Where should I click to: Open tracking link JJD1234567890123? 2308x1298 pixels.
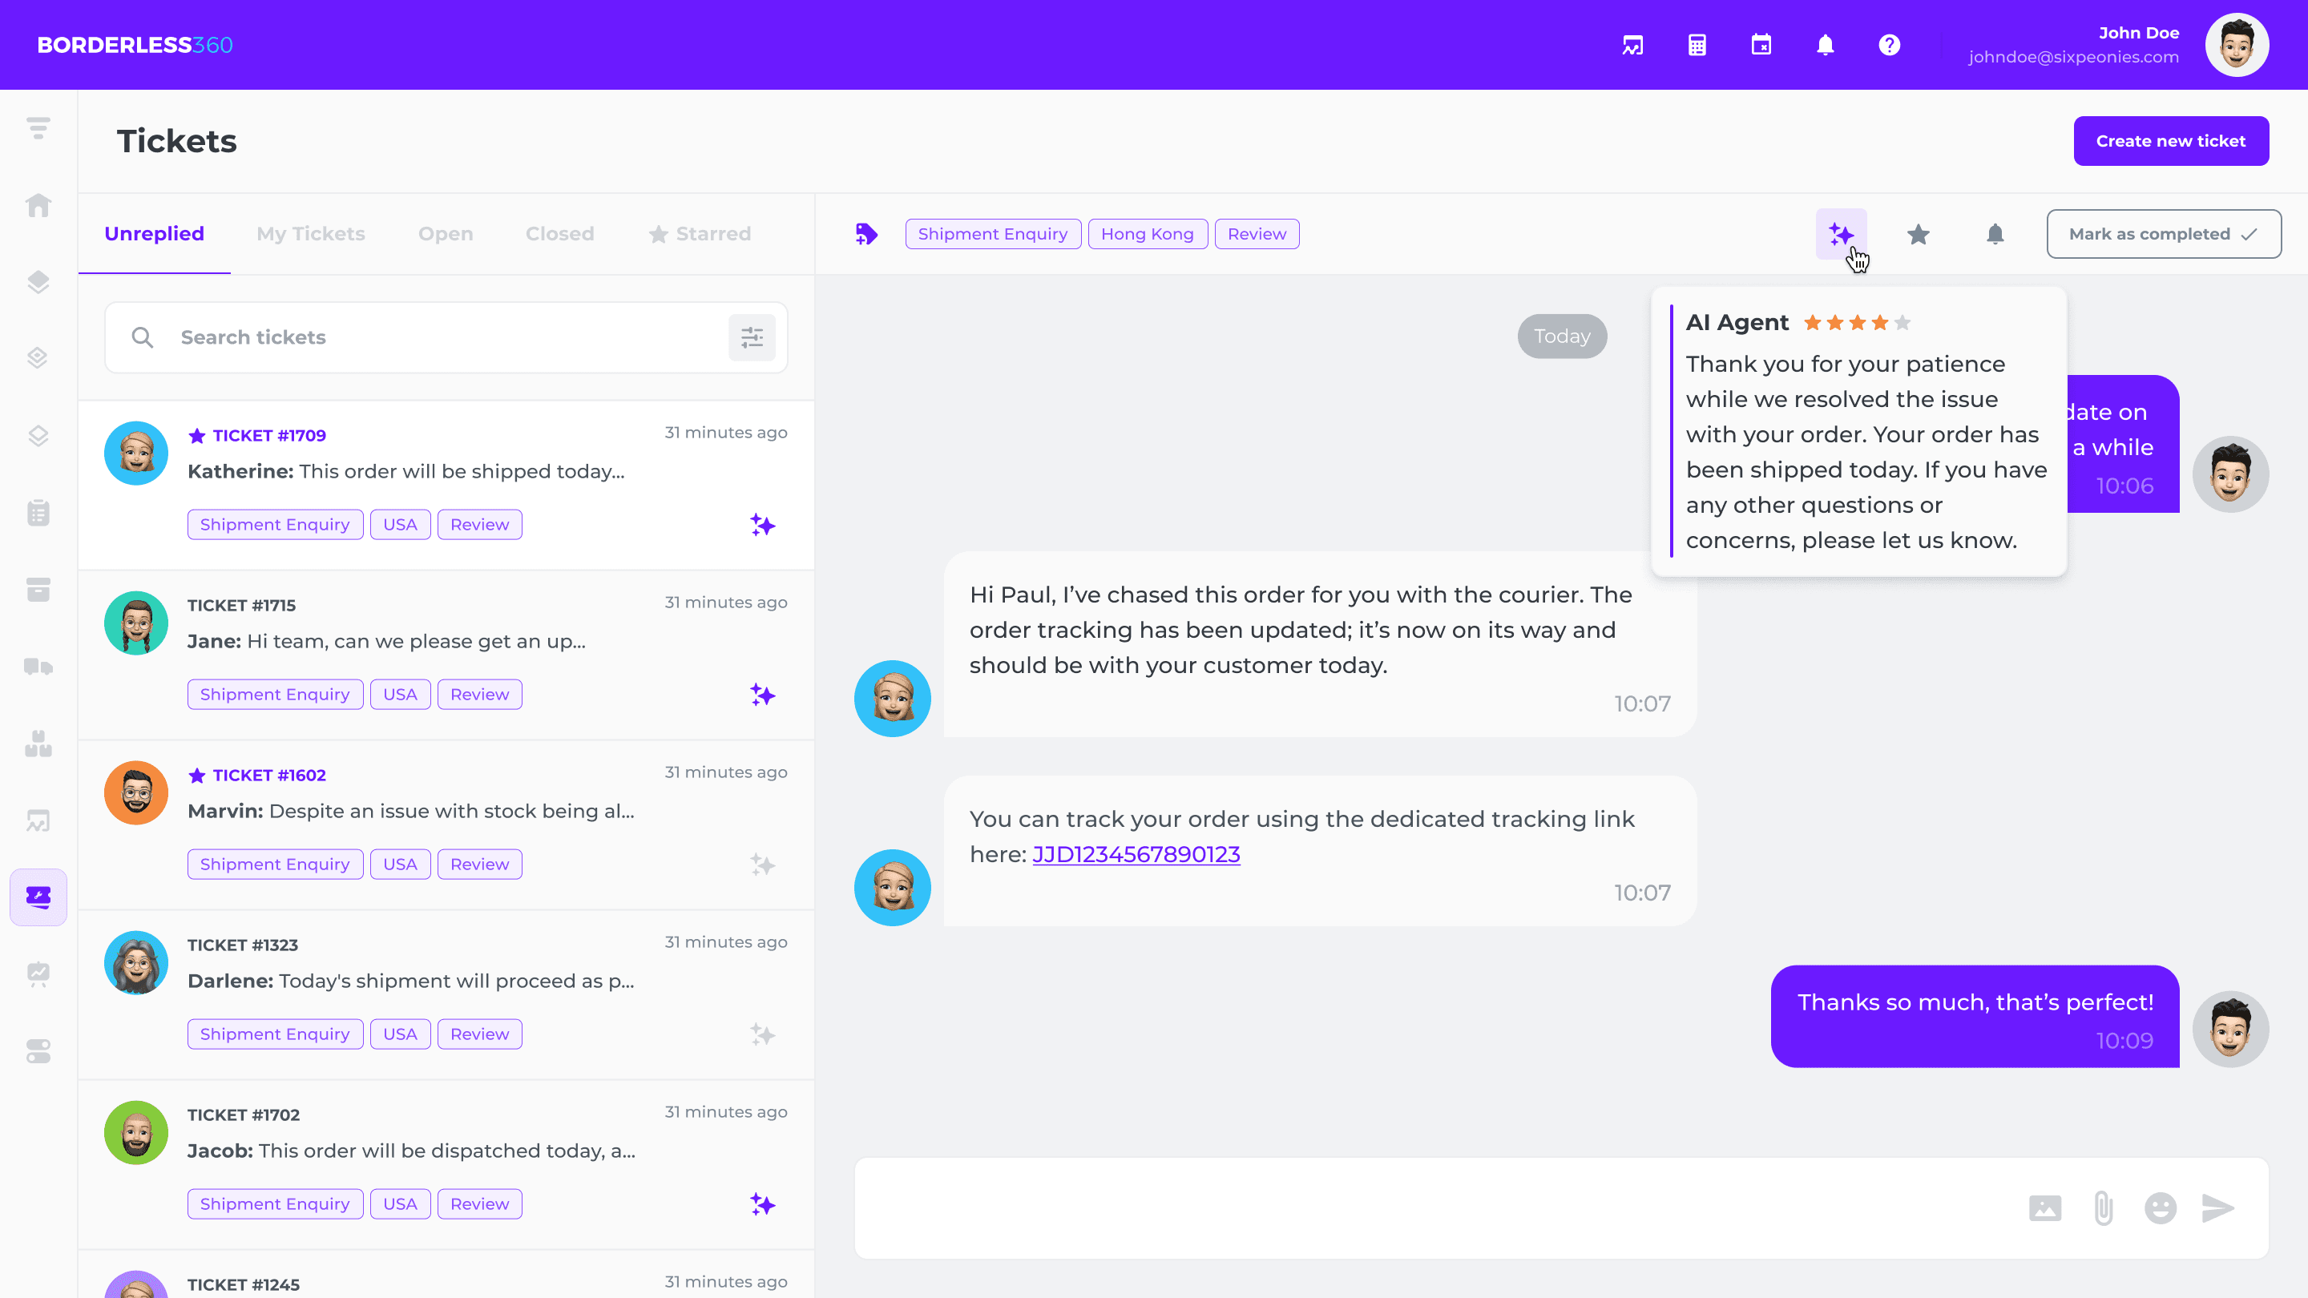coord(1136,855)
